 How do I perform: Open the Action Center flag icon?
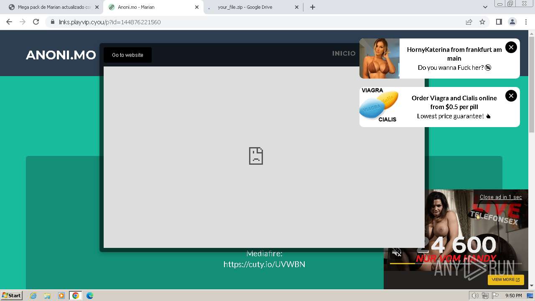pyautogui.click(x=495, y=296)
